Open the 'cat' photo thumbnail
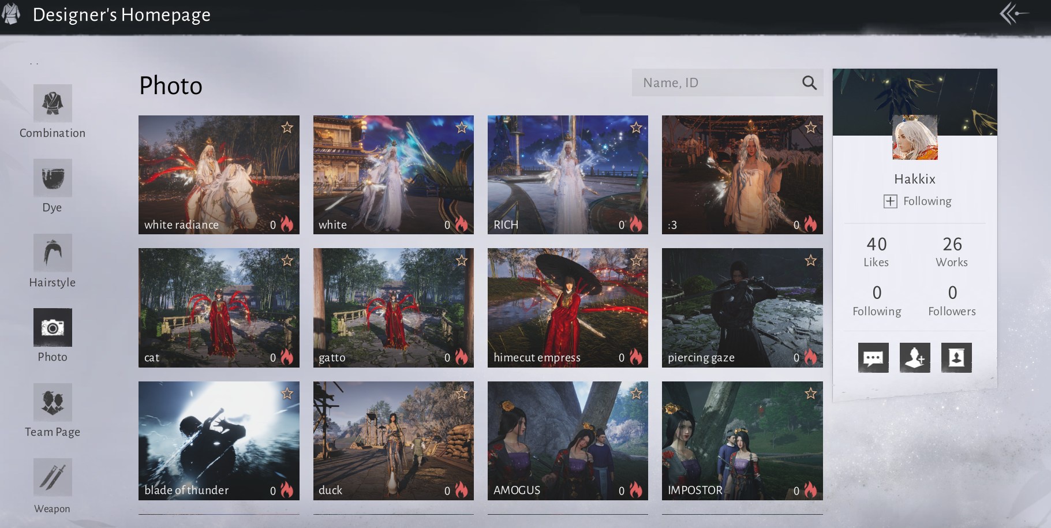This screenshot has width=1051, height=528. [x=219, y=308]
